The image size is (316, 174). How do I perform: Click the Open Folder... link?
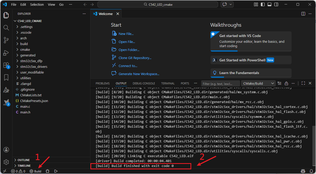point(129,50)
